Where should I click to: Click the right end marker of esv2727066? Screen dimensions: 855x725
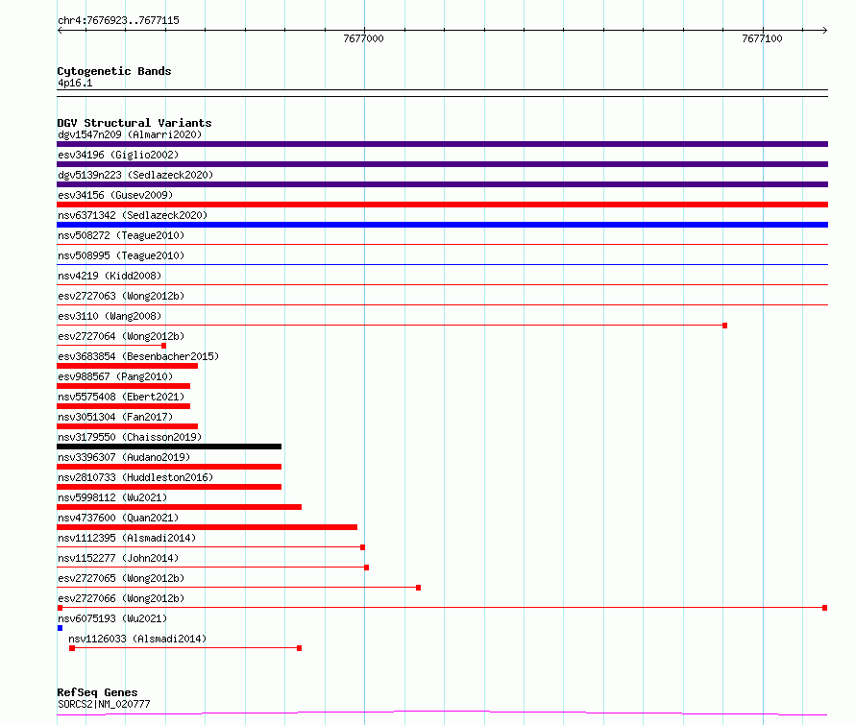(825, 608)
